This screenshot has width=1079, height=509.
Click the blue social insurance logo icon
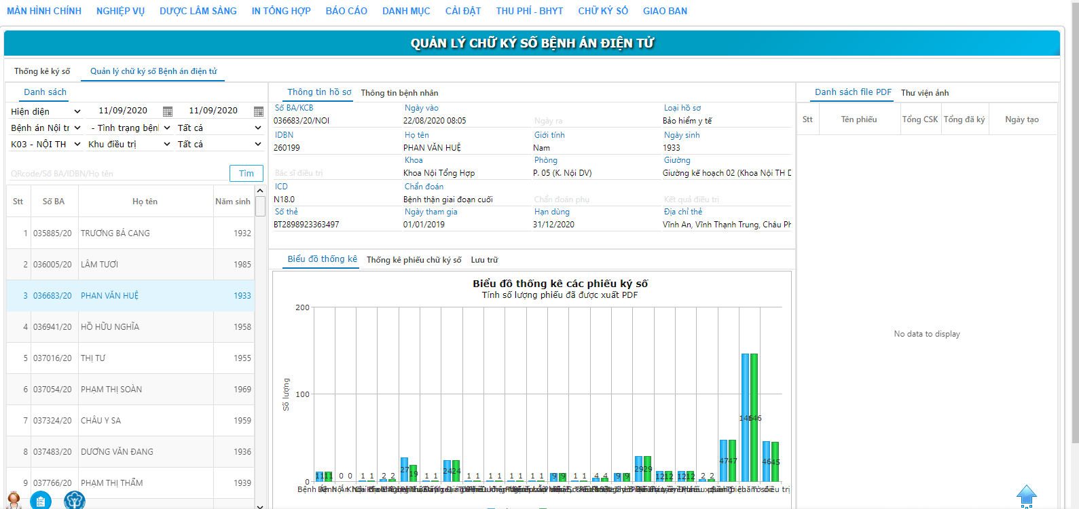click(74, 501)
